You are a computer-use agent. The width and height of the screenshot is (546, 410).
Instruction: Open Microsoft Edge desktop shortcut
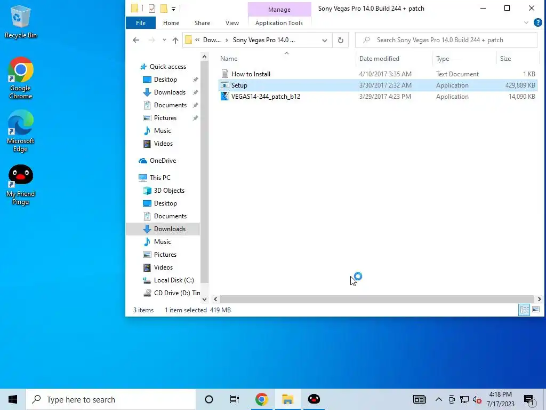[21, 131]
